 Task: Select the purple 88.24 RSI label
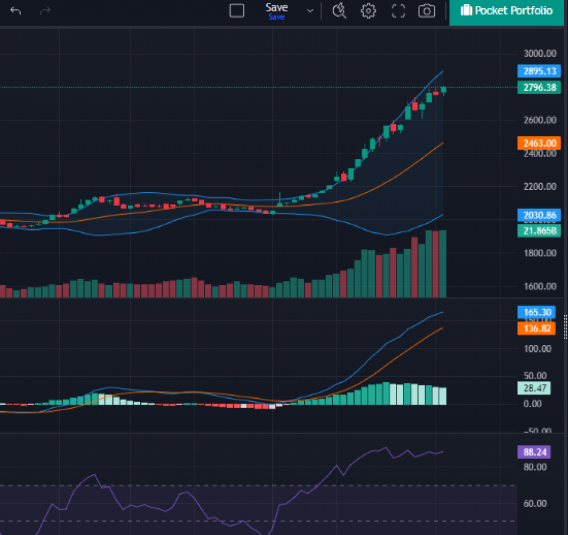click(x=534, y=452)
